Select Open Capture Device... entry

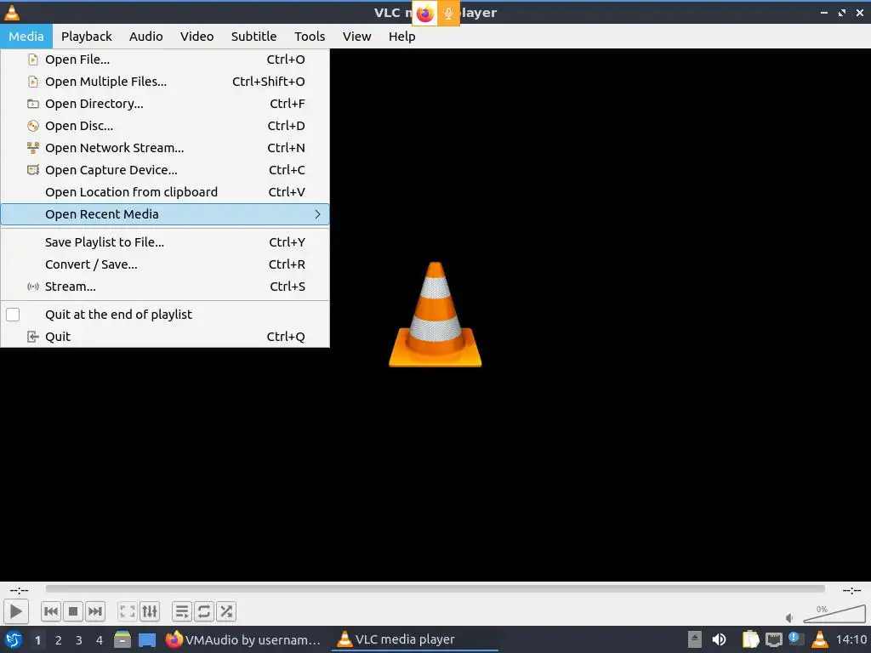coord(165,170)
